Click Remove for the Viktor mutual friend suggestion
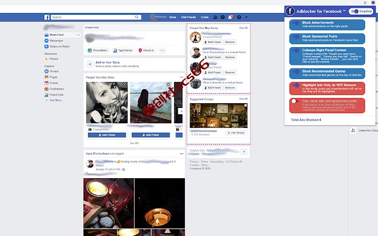 point(230,88)
